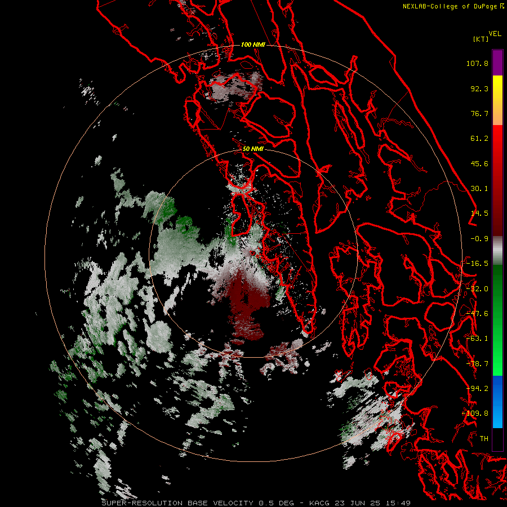Click the 30.1 value on velocity scale
507x507 pixels.
tap(479, 189)
